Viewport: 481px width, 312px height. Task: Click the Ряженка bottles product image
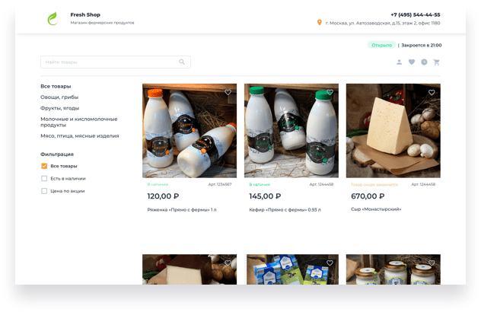click(x=190, y=131)
